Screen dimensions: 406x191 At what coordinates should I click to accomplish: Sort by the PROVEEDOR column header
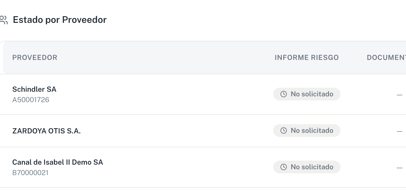(35, 58)
